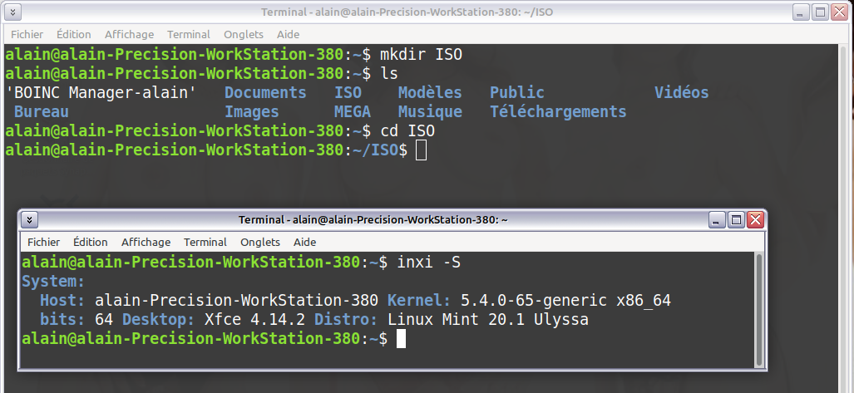Maximize the ~/ISO terminal window

[x=820, y=12]
